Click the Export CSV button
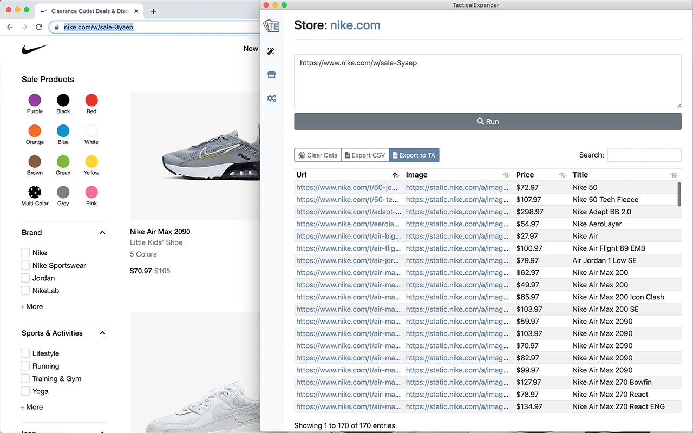This screenshot has width=693, height=433. (365, 155)
